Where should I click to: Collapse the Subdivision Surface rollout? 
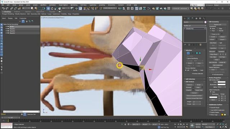pos(215,105)
